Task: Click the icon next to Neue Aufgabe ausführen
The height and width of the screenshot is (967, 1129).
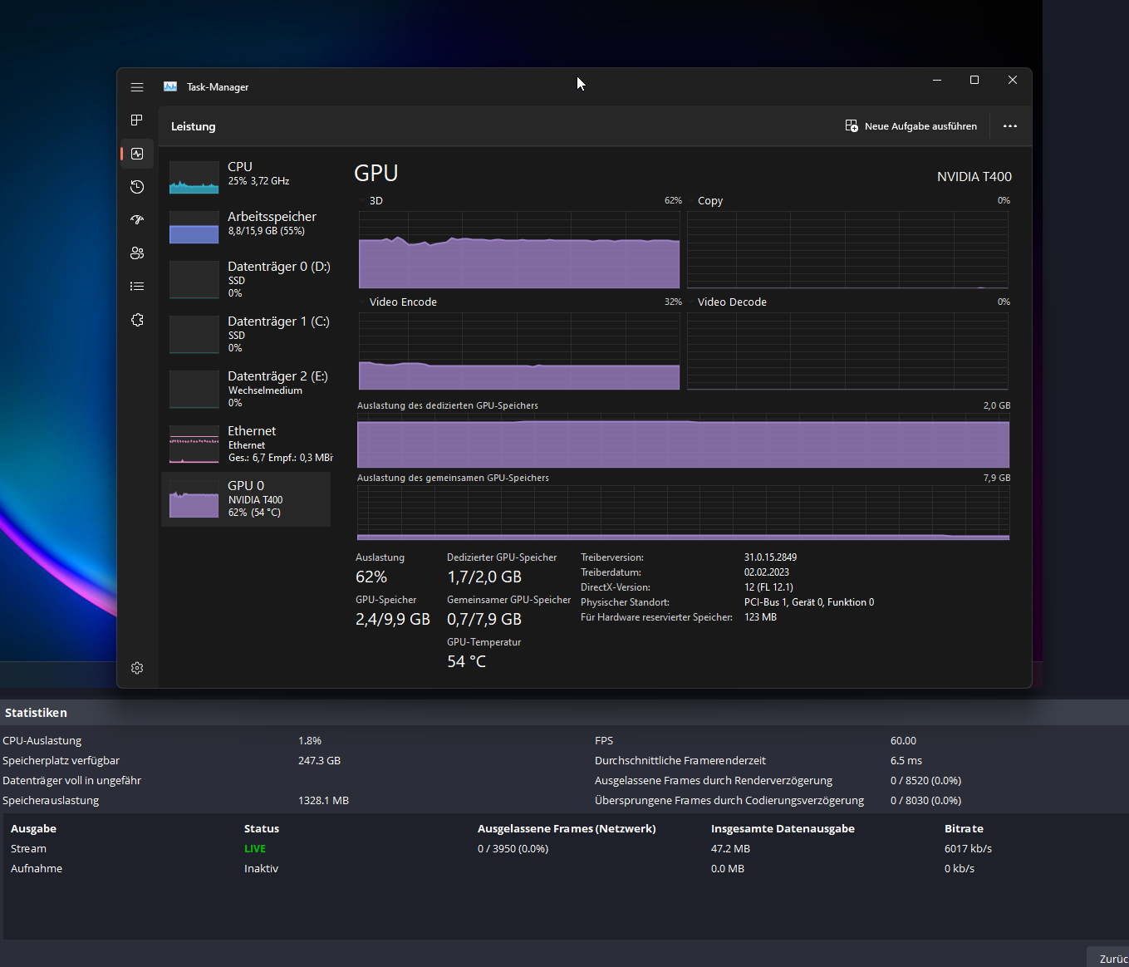Action: click(x=852, y=126)
